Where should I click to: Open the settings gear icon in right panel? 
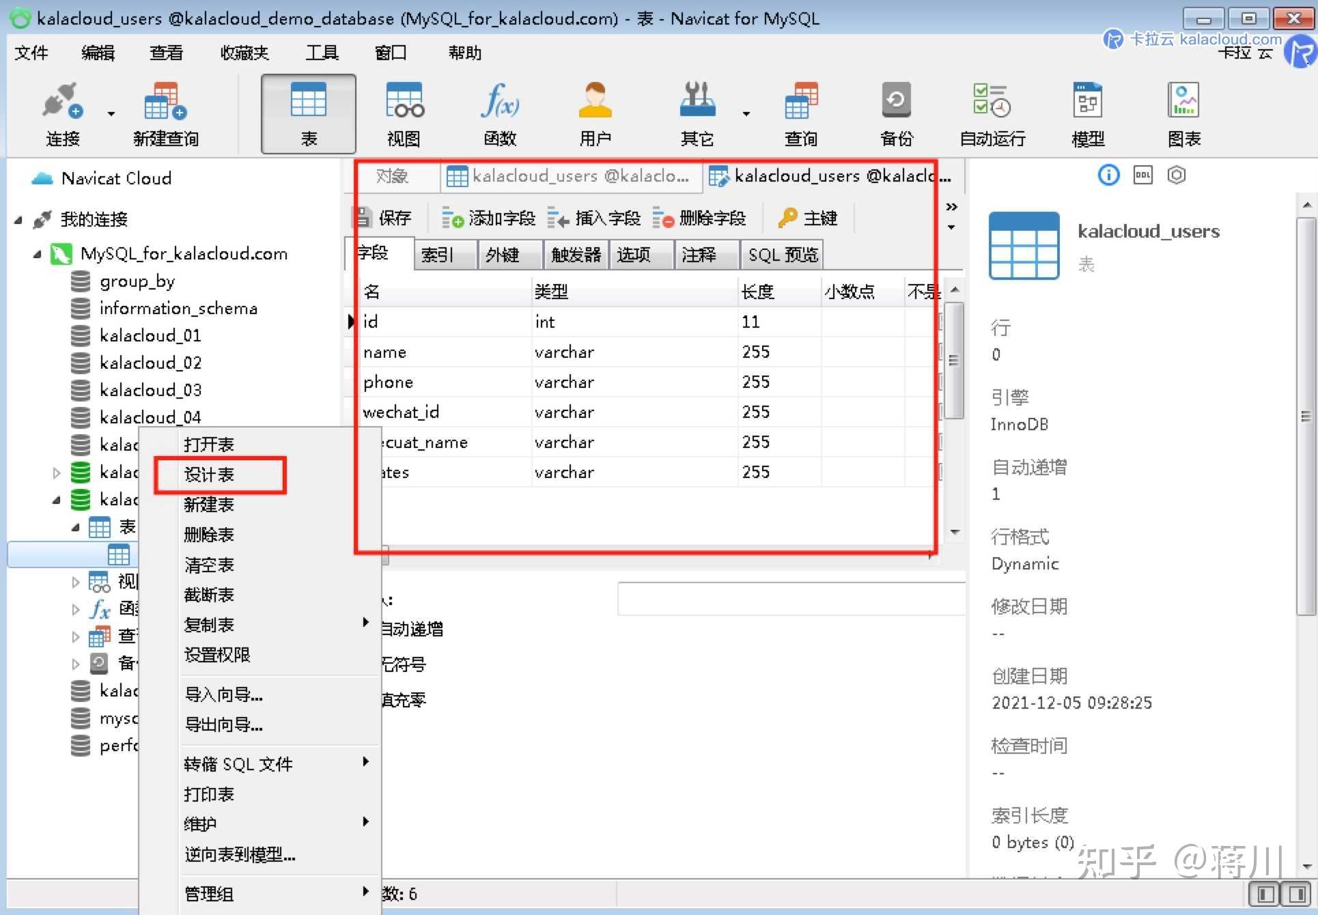coord(1176,175)
